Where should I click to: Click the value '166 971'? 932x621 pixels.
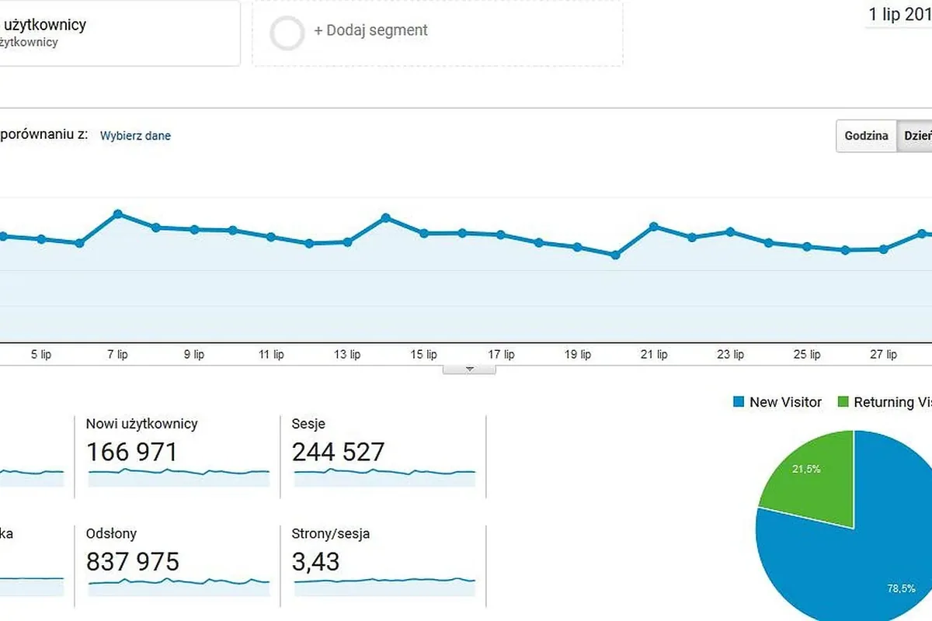pyautogui.click(x=132, y=452)
